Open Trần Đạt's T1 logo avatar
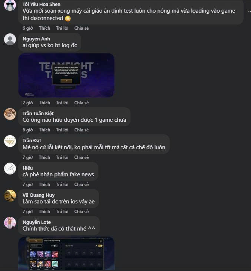The width and height of the screenshot is (251, 271). 10,141
